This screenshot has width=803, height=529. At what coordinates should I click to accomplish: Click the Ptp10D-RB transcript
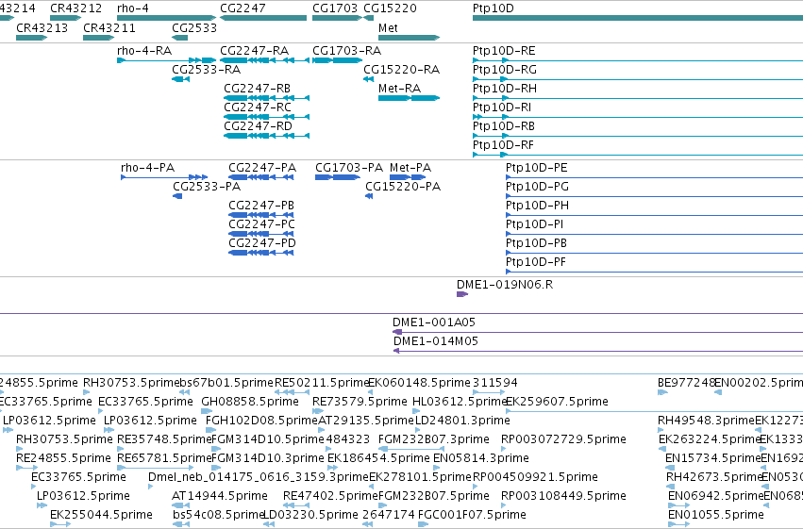[638, 136]
